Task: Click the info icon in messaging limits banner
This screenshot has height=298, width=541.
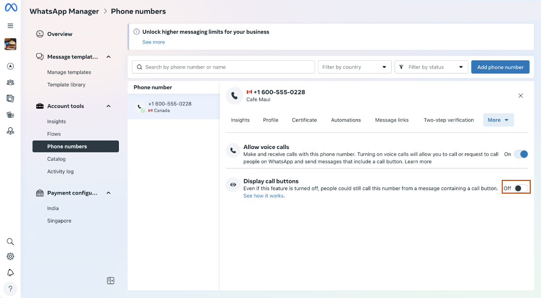Action: [136, 32]
